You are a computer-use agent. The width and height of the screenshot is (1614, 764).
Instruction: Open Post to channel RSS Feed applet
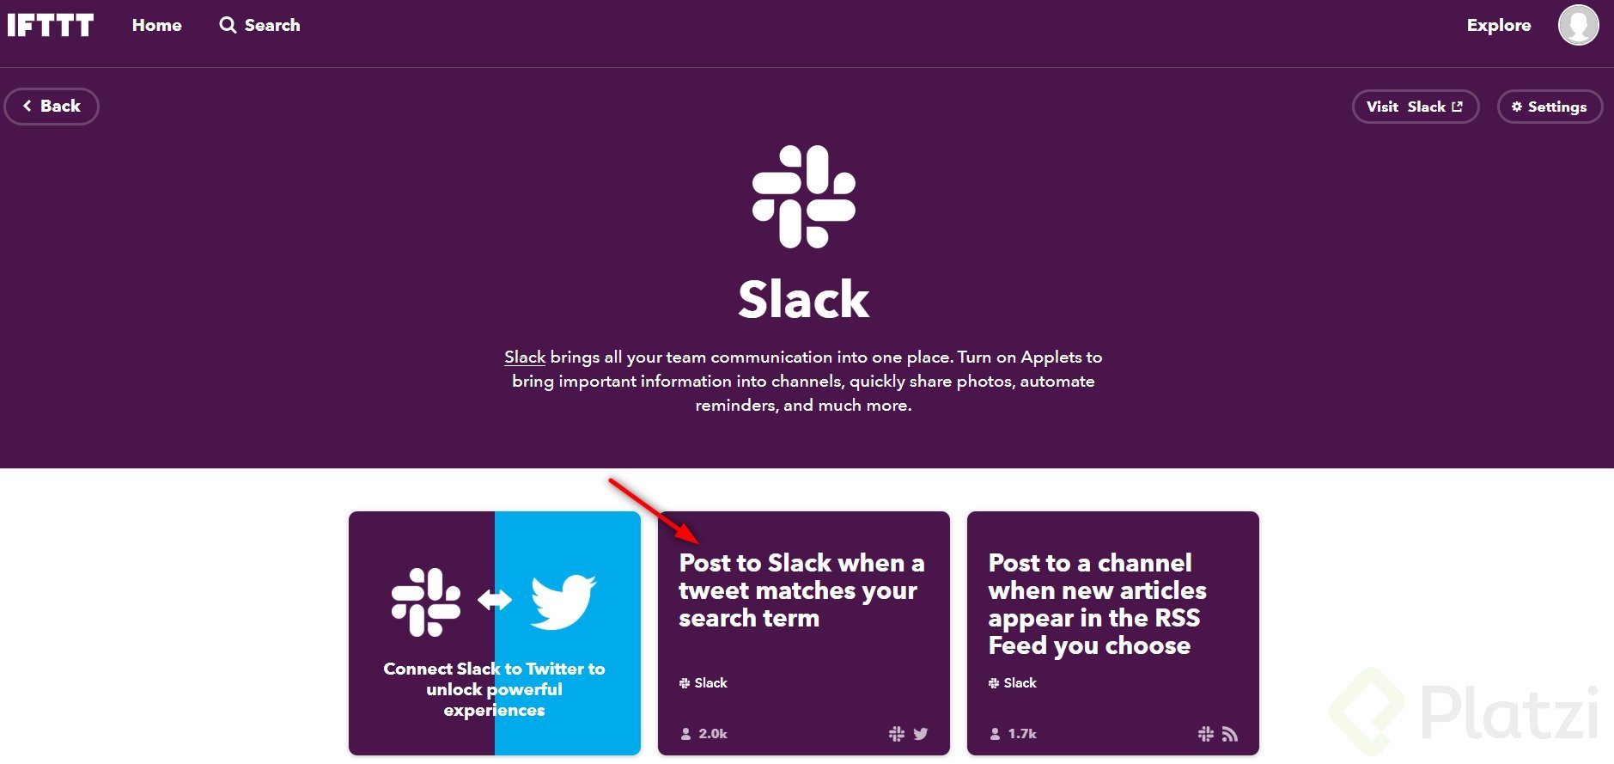(x=1113, y=633)
